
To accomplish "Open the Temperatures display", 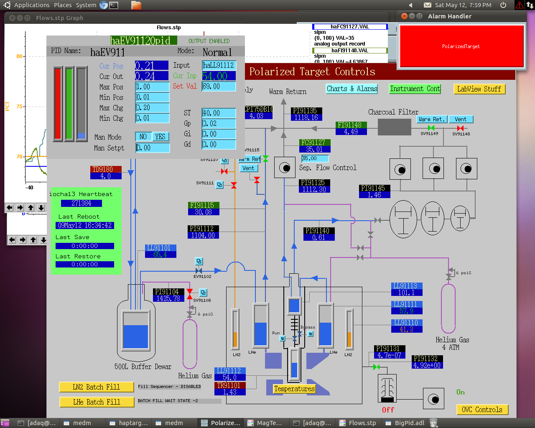I will coord(294,389).
